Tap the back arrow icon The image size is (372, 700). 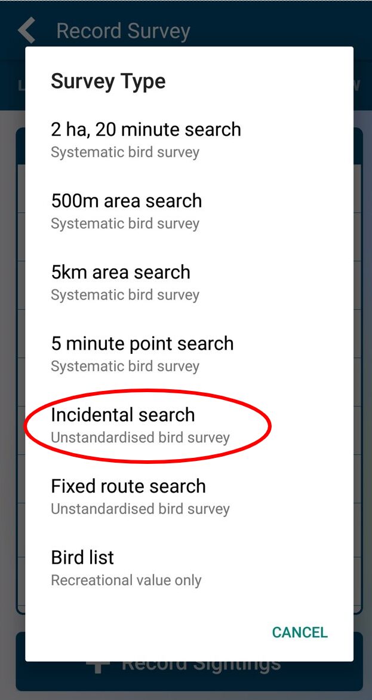pos(25,30)
